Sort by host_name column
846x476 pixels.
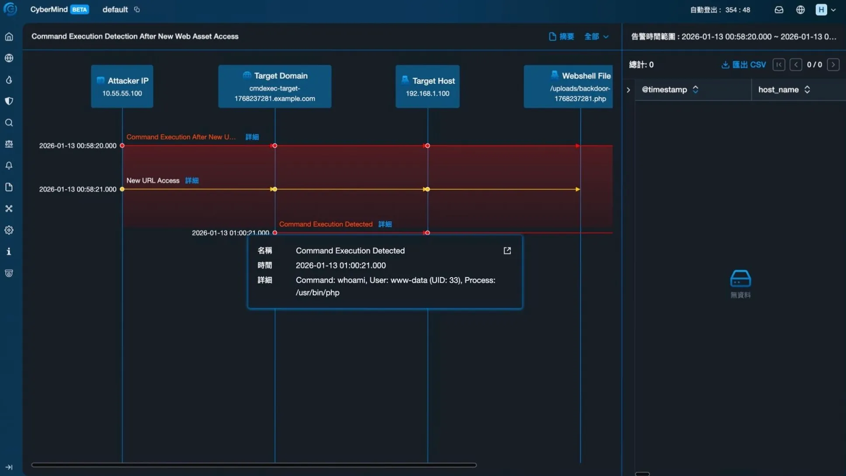pyautogui.click(x=807, y=90)
